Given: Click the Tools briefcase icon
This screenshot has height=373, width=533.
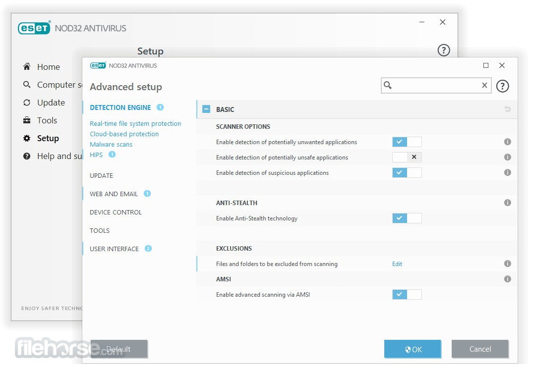Looking at the screenshot, I should 26,120.
